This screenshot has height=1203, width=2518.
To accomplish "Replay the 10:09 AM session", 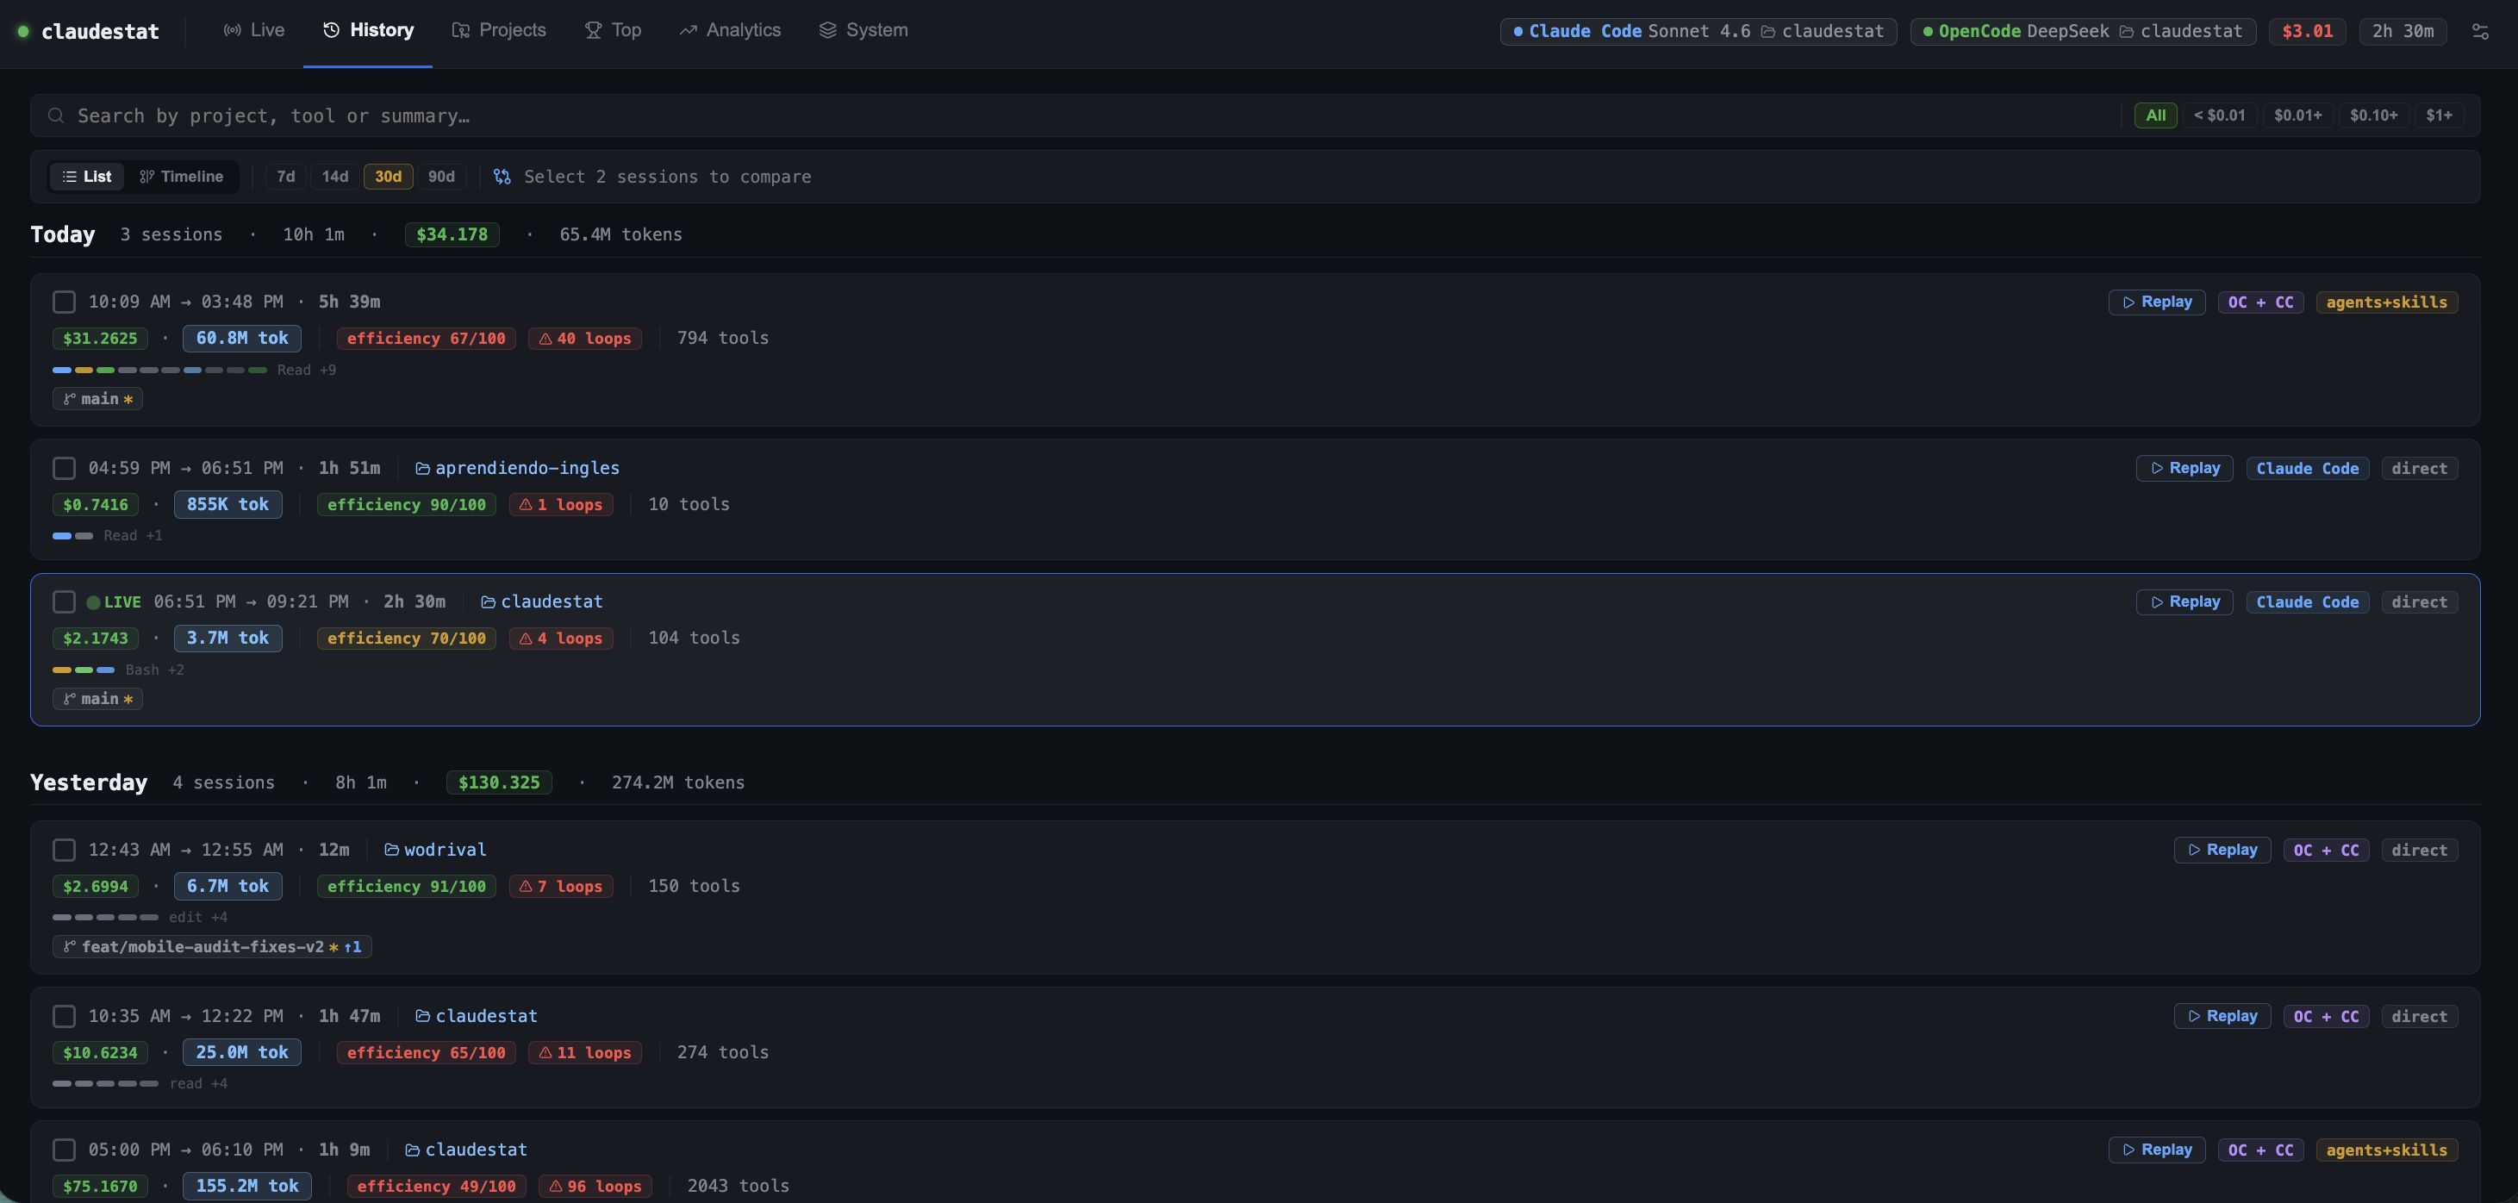I will 2156,302.
